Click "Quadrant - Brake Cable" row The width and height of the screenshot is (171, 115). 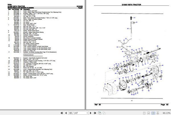[x=30, y=62]
